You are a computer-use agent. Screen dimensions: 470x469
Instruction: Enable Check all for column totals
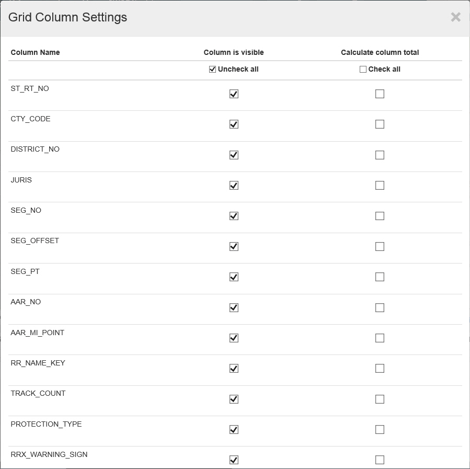tap(363, 70)
